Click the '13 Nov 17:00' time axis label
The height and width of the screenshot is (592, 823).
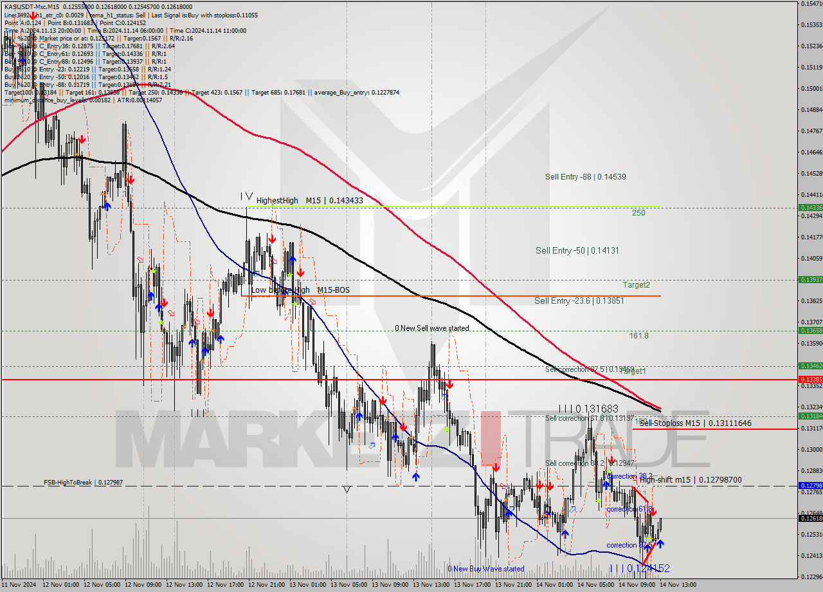coord(473,585)
